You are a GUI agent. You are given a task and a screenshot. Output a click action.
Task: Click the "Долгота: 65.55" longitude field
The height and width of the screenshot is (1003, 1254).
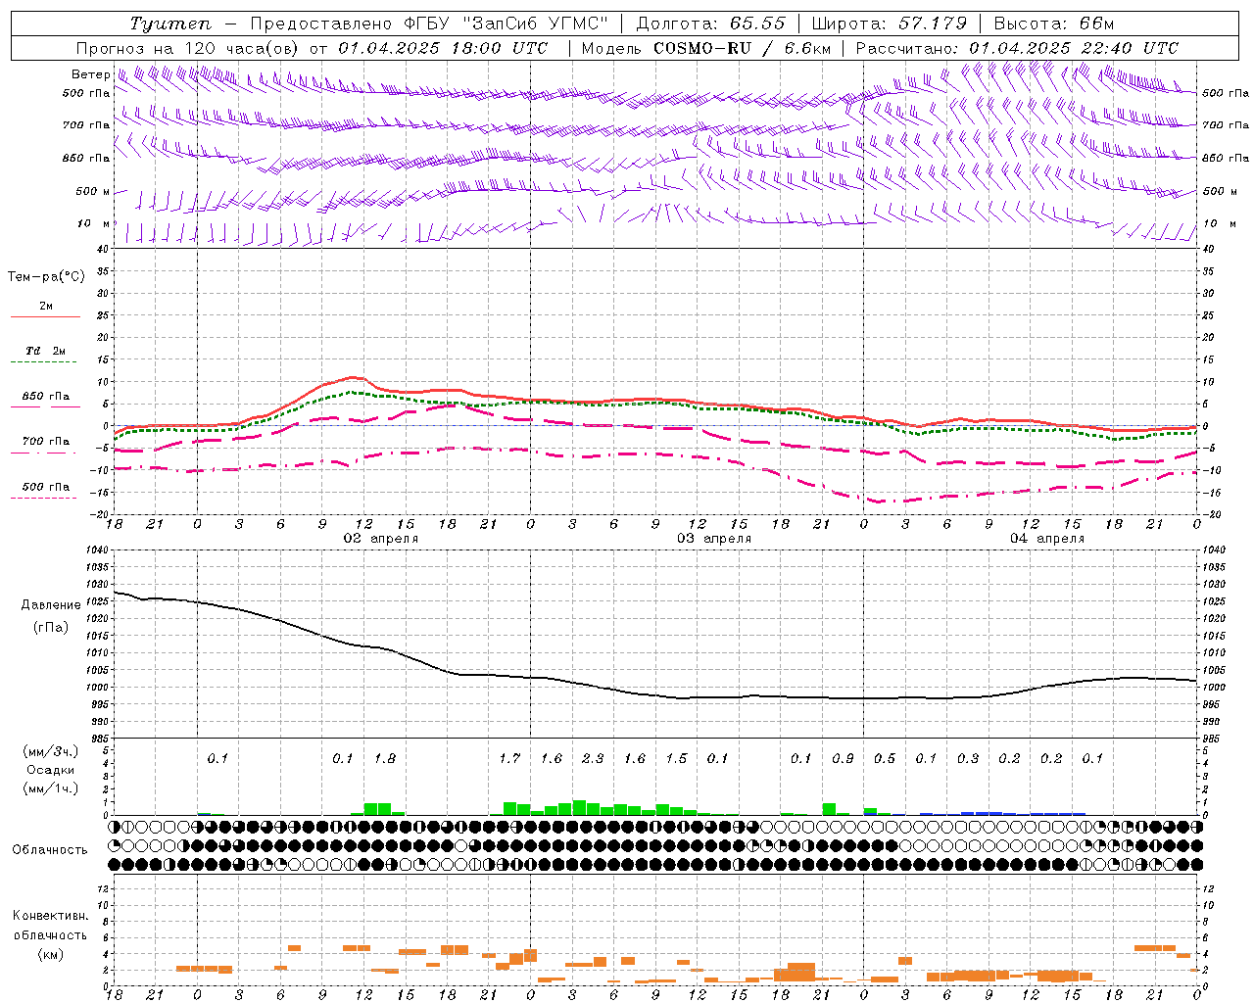[711, 24]
